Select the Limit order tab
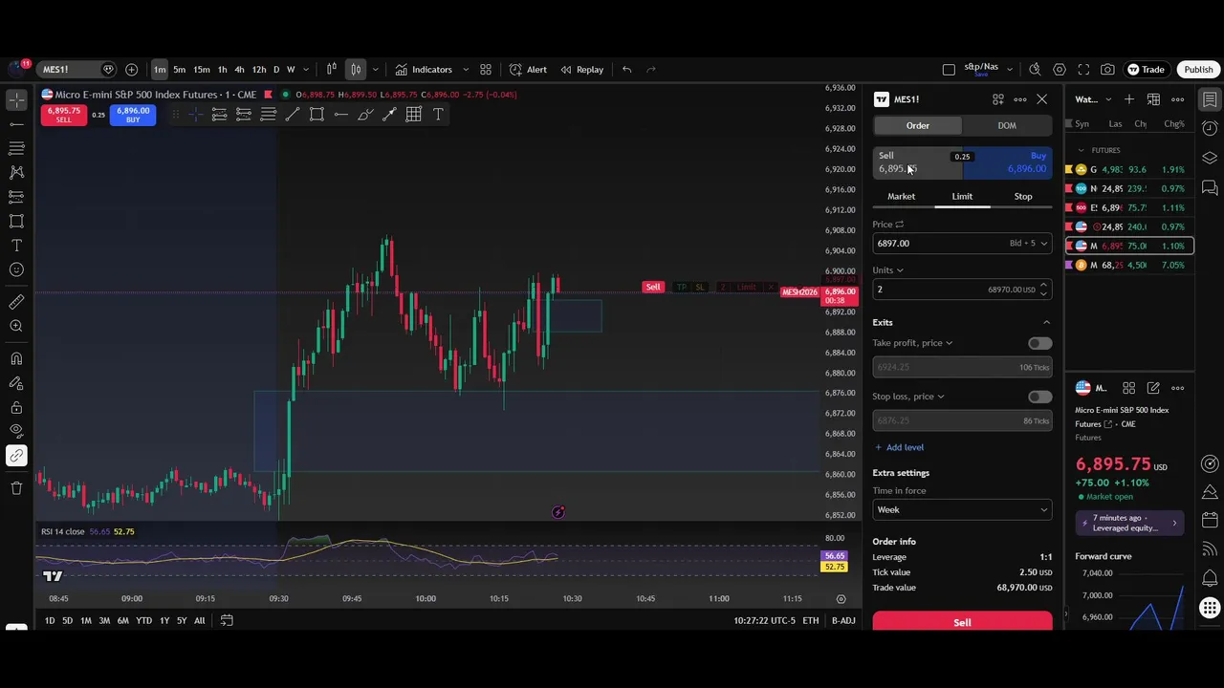Screen dimensions: 1224x688 pyautogui.click(x=962, y=196)
